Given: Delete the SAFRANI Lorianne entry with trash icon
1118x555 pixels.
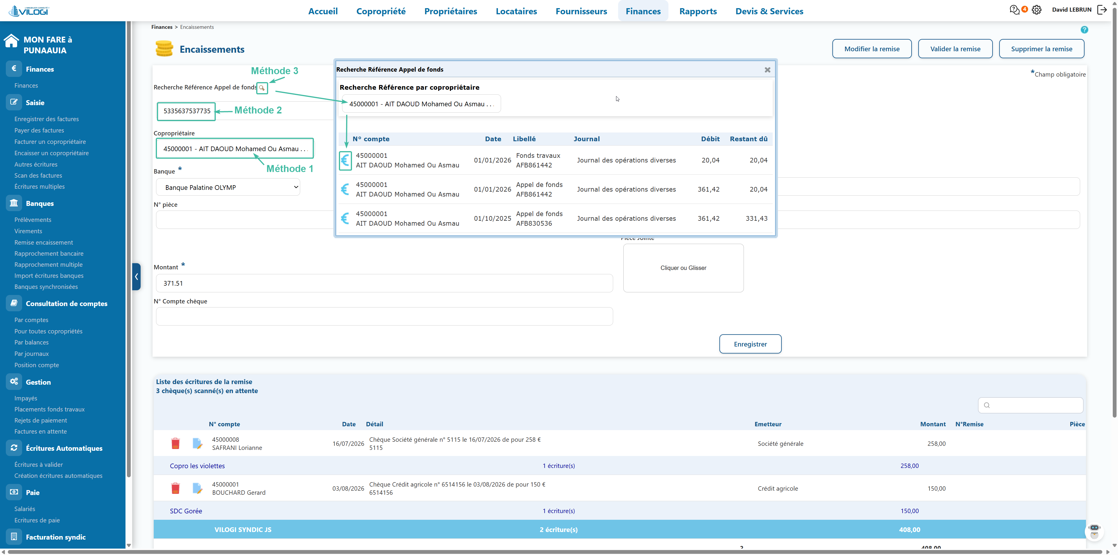Looking at the screenshot, I should pos(175,443).
